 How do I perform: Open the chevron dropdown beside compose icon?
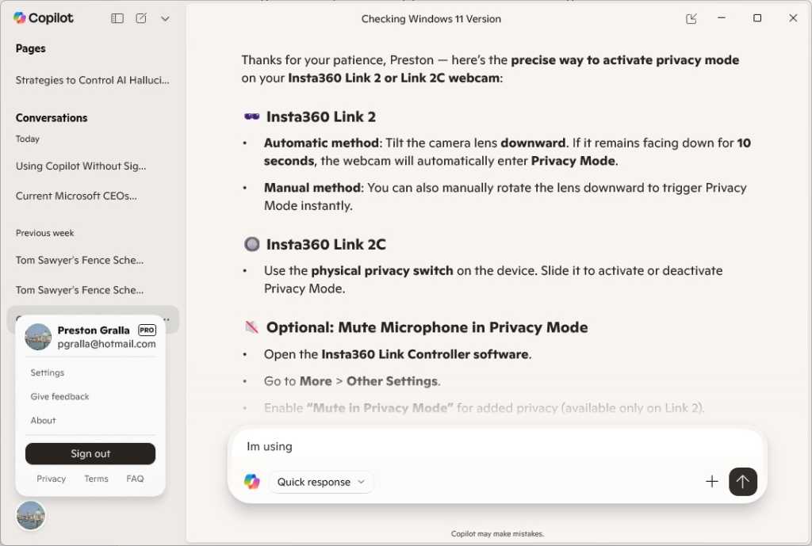pos(165,17)
